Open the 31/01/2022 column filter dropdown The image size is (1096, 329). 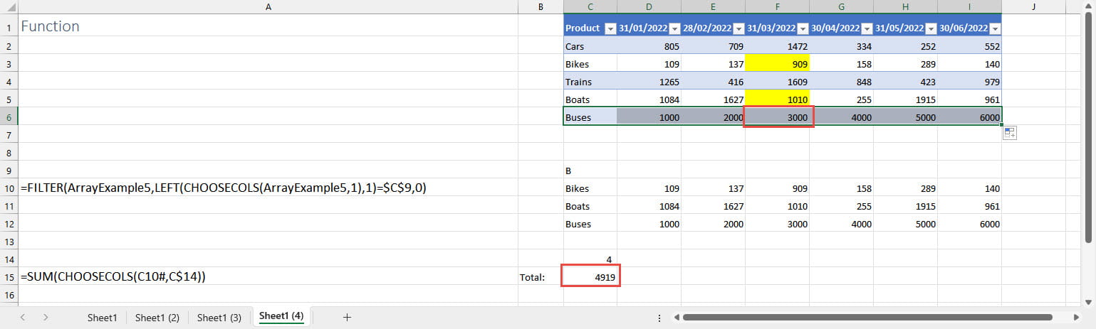coord(674,29)
